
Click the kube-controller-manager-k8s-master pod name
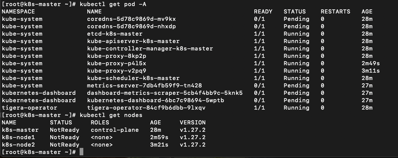click(150, 48)
